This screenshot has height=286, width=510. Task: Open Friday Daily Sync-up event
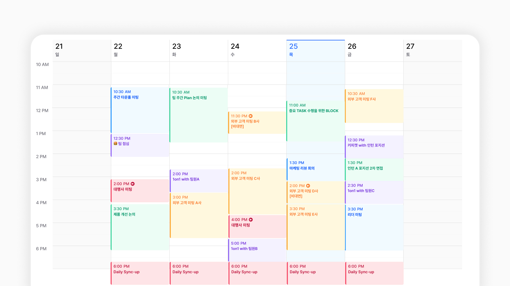pos(374,273)
